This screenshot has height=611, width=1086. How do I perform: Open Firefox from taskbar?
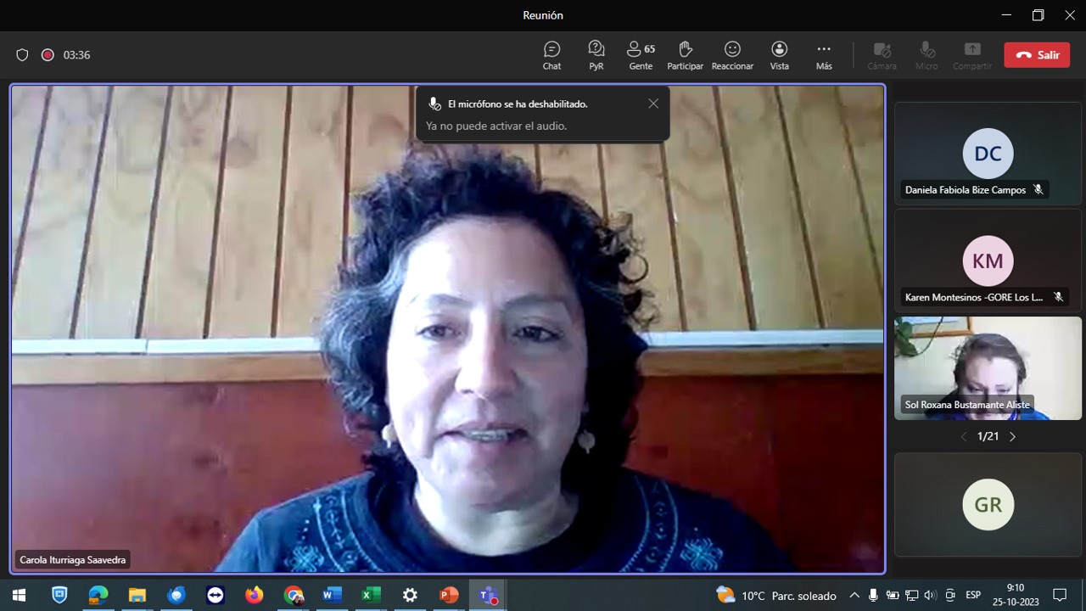[255, 595]
